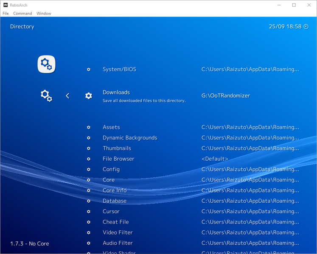This screenshot has width=317, height=254.
Task: Open the Config directory setting
Action: pos(111,170)
